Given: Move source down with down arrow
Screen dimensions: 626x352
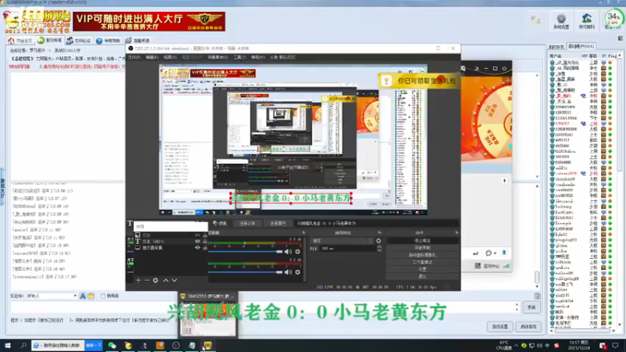Looking at the screenshot, I should click(174, 281).
